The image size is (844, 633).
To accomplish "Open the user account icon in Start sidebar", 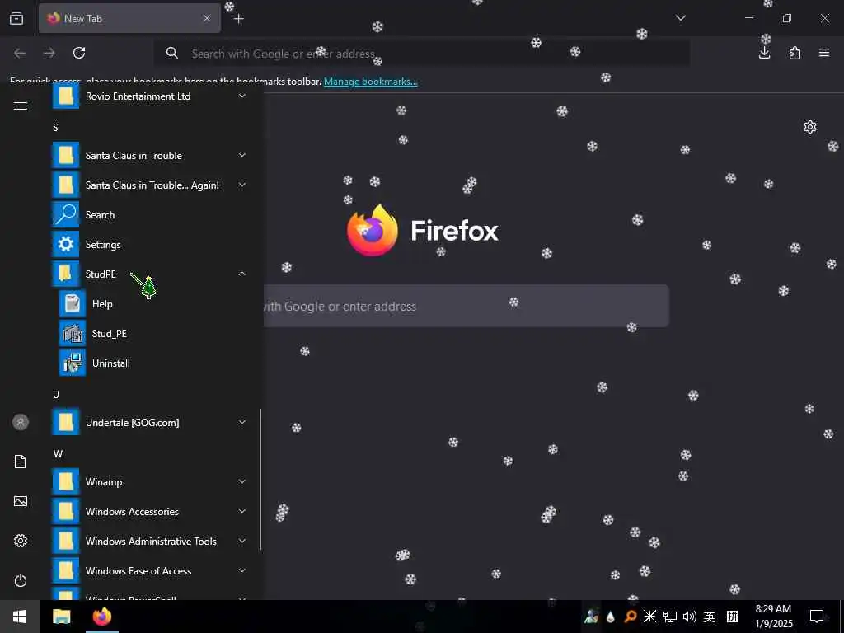I will (21, 422).
